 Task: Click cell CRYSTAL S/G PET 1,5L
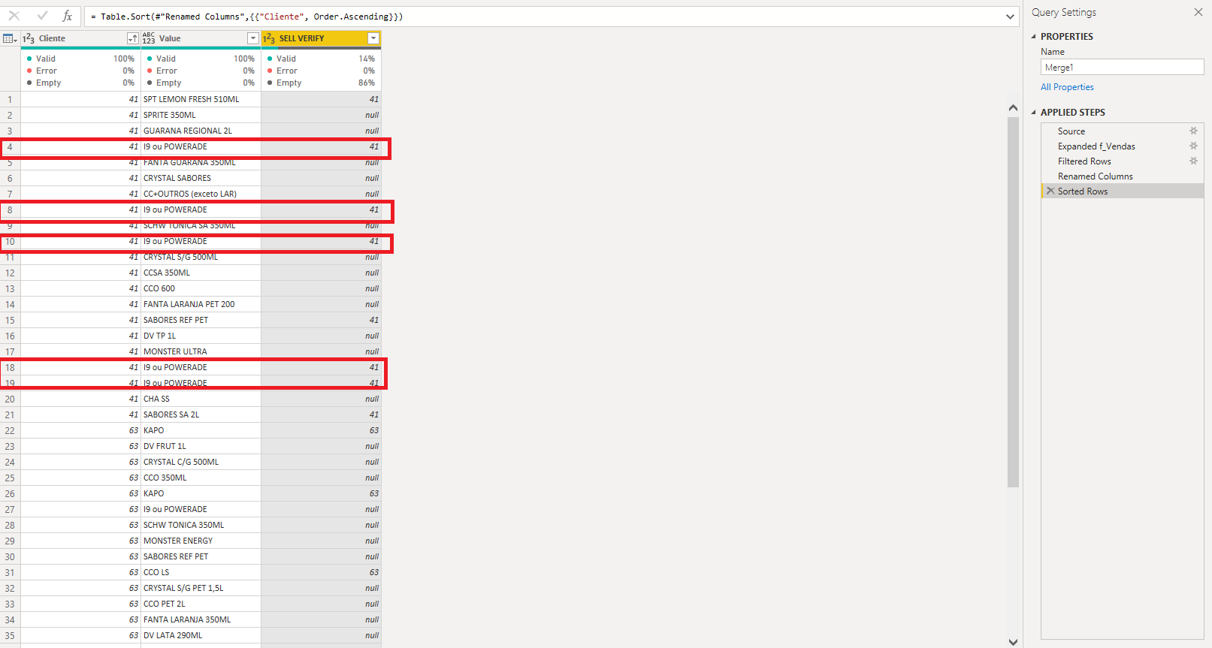[201, 588]
